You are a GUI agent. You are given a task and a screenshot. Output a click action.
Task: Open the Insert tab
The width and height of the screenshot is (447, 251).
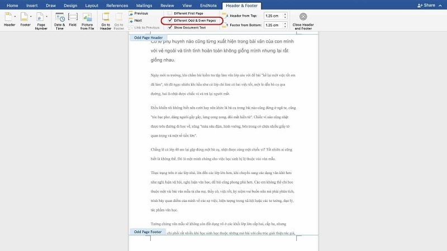coord(32,6)
